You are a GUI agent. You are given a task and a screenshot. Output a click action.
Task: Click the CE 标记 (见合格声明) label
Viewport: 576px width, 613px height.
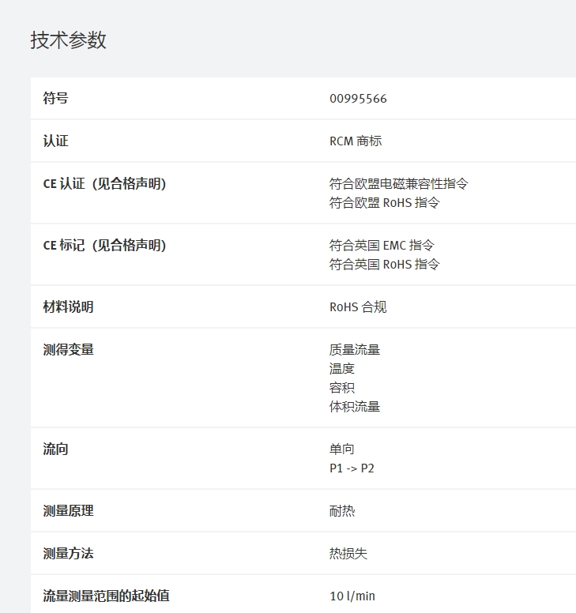pyautogui.click(x=104, y=245)
